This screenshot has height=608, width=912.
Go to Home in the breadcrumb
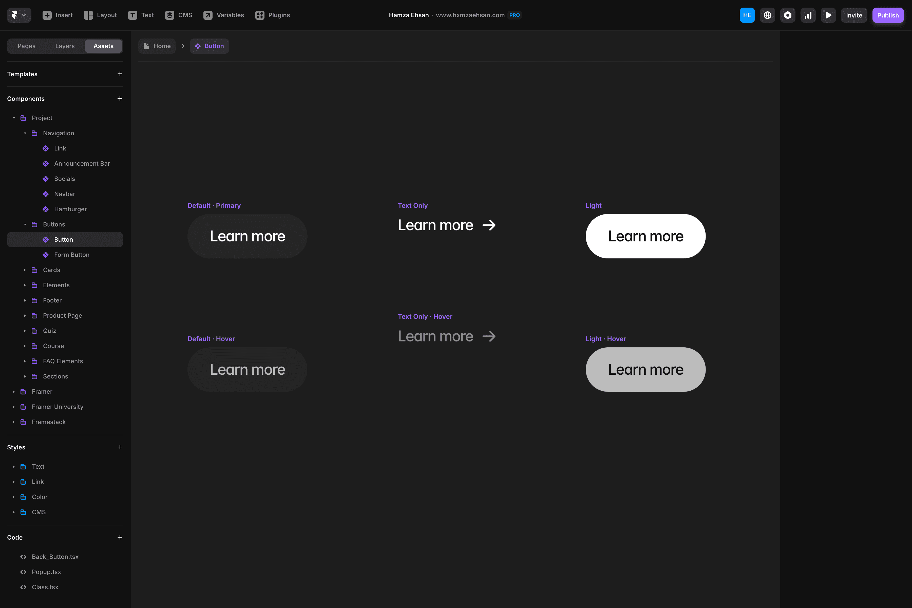pos(157,46)
